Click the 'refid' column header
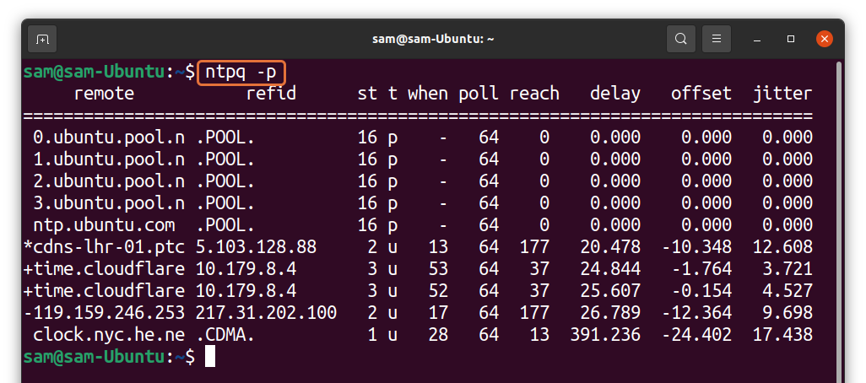 coord(271,94)
